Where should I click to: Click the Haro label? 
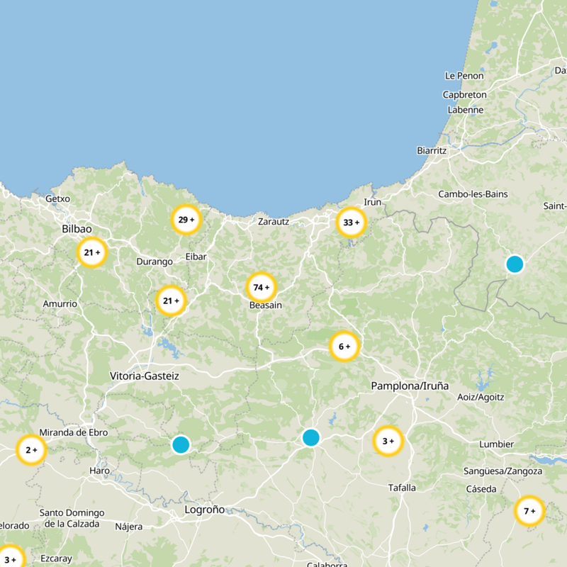coord(99,471)
